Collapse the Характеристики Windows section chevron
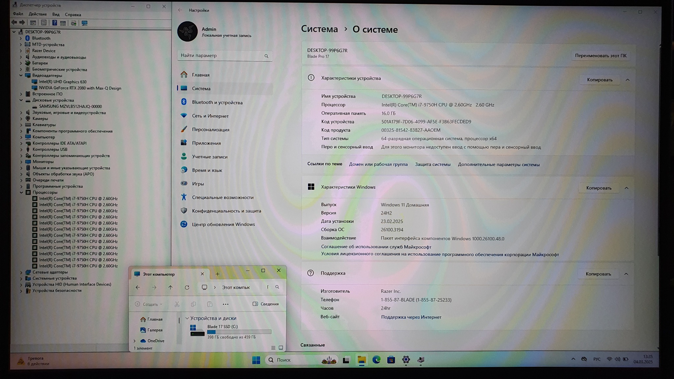Viewport: 674px width, 379px height. [x=626, y=188]
